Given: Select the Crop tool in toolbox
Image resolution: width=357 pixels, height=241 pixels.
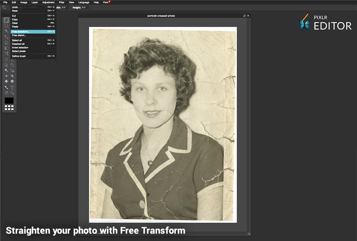Looking at the screenshot, I should [x=4, y=8].
